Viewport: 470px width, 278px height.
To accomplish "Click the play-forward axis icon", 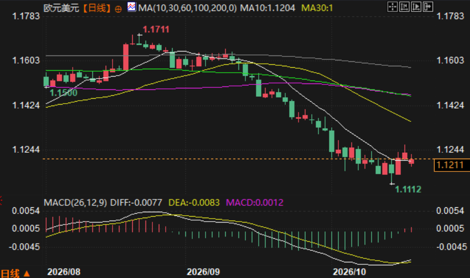I will click(x=416, y=6).
